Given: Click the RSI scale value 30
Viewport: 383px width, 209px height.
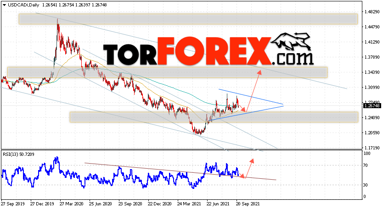Looking at the screenshot, I should coord(366,185).
